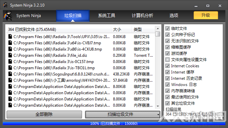Switch to the 计算机分析 tab
Screen dimensions: 228x128
click(x=142, y=15)
